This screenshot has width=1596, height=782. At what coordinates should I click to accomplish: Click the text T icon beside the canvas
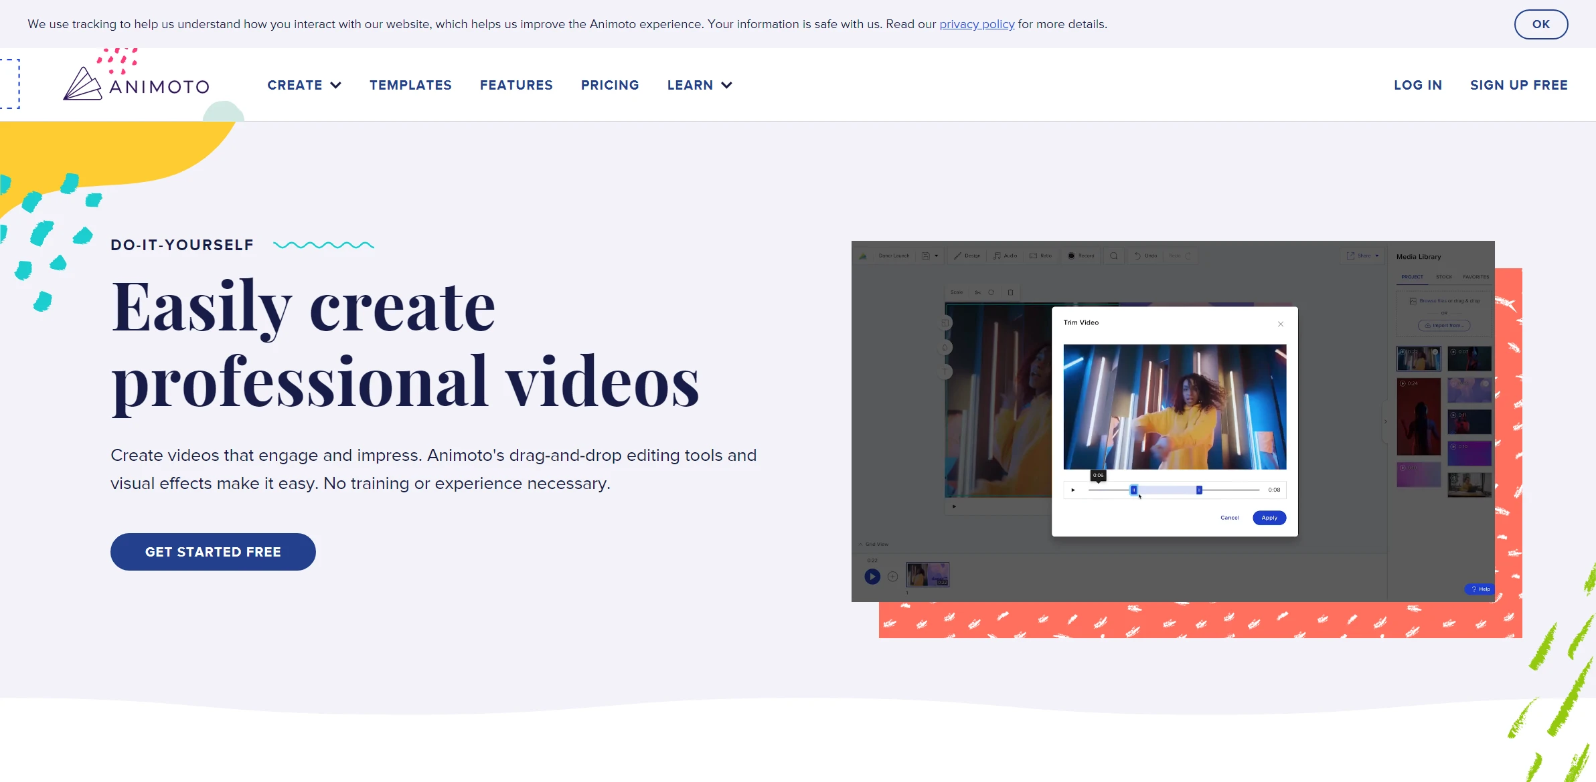(x=945, y=372)
